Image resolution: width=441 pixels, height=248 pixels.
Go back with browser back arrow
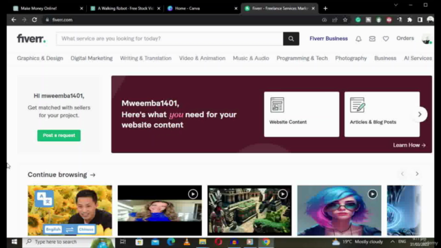(14, 20)
